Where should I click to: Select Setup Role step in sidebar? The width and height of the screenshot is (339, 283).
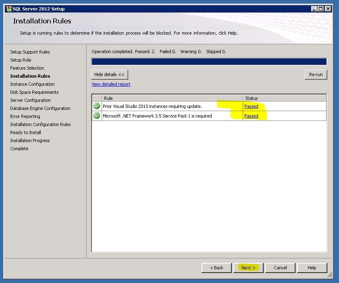[21, 60]
